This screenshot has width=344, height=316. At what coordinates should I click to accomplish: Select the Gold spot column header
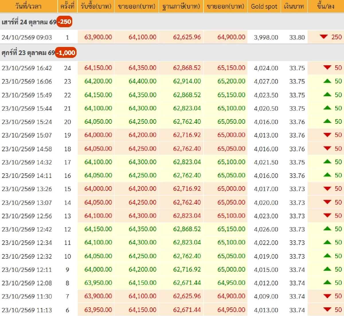coord(264,6)
